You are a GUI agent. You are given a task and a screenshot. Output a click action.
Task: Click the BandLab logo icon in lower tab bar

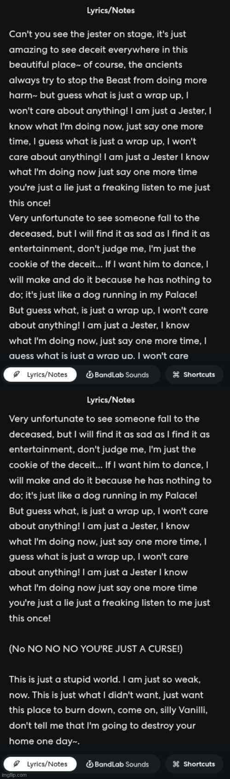[x=89, y=764]
